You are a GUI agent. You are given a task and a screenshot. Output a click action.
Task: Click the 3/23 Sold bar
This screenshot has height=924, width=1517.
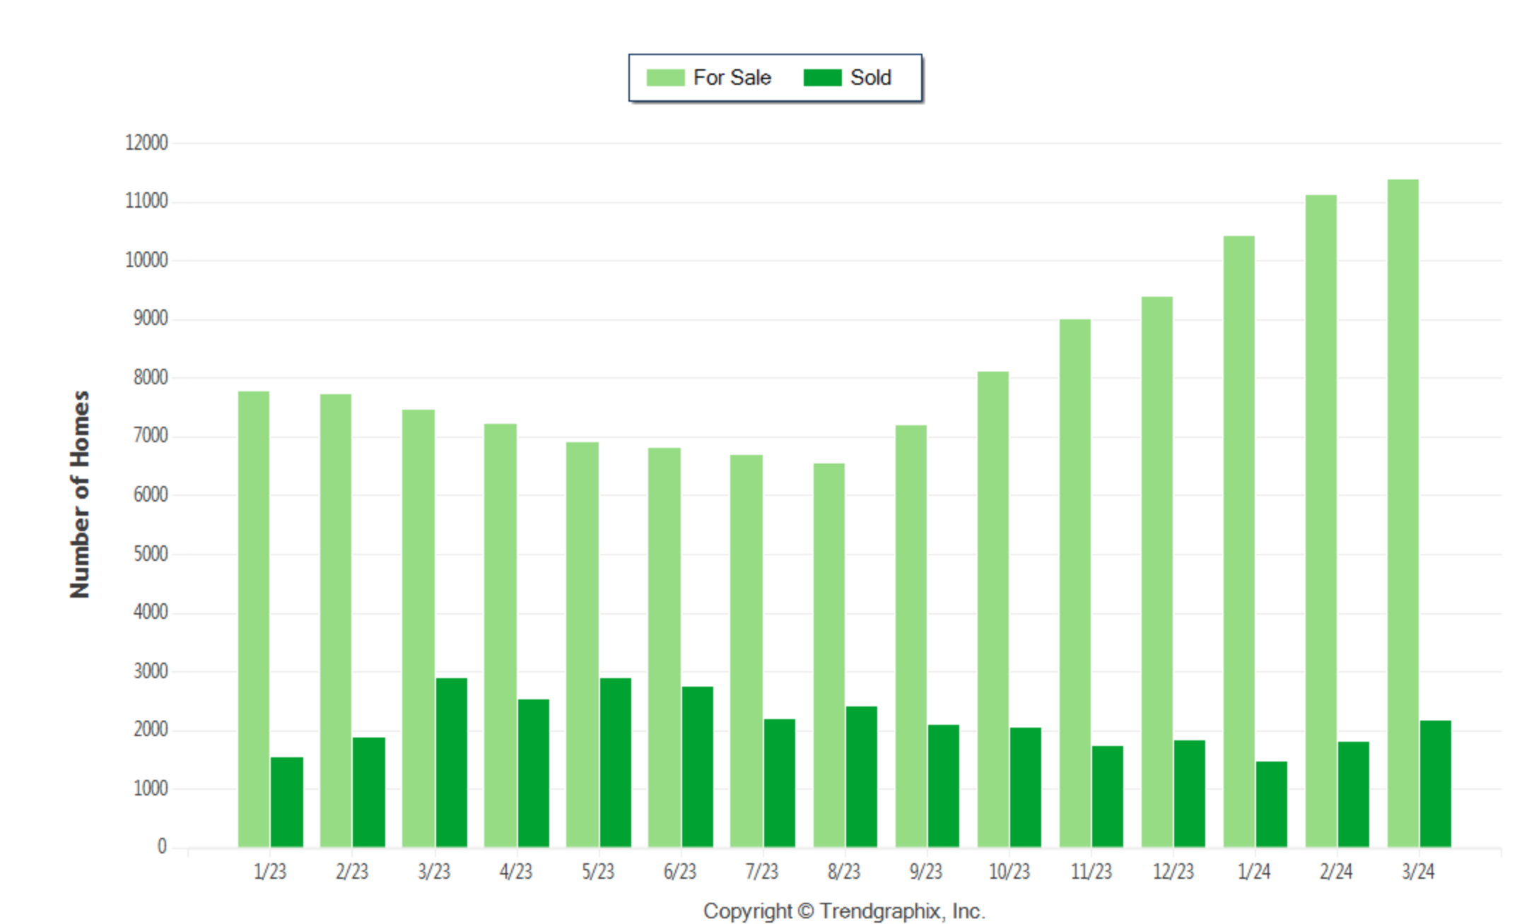(452, 763)
